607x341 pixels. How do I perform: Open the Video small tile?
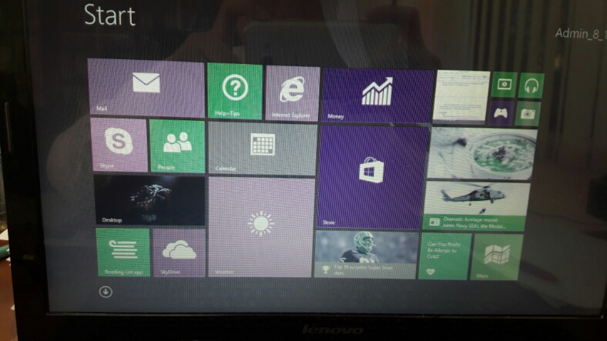[x=505, y=85]
